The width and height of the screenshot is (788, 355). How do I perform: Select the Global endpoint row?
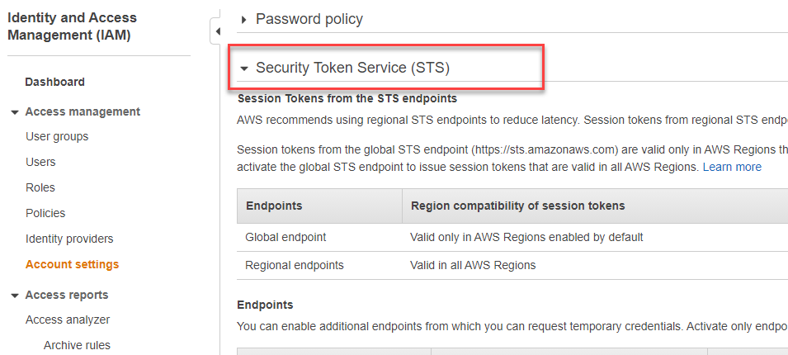(285, 237)
